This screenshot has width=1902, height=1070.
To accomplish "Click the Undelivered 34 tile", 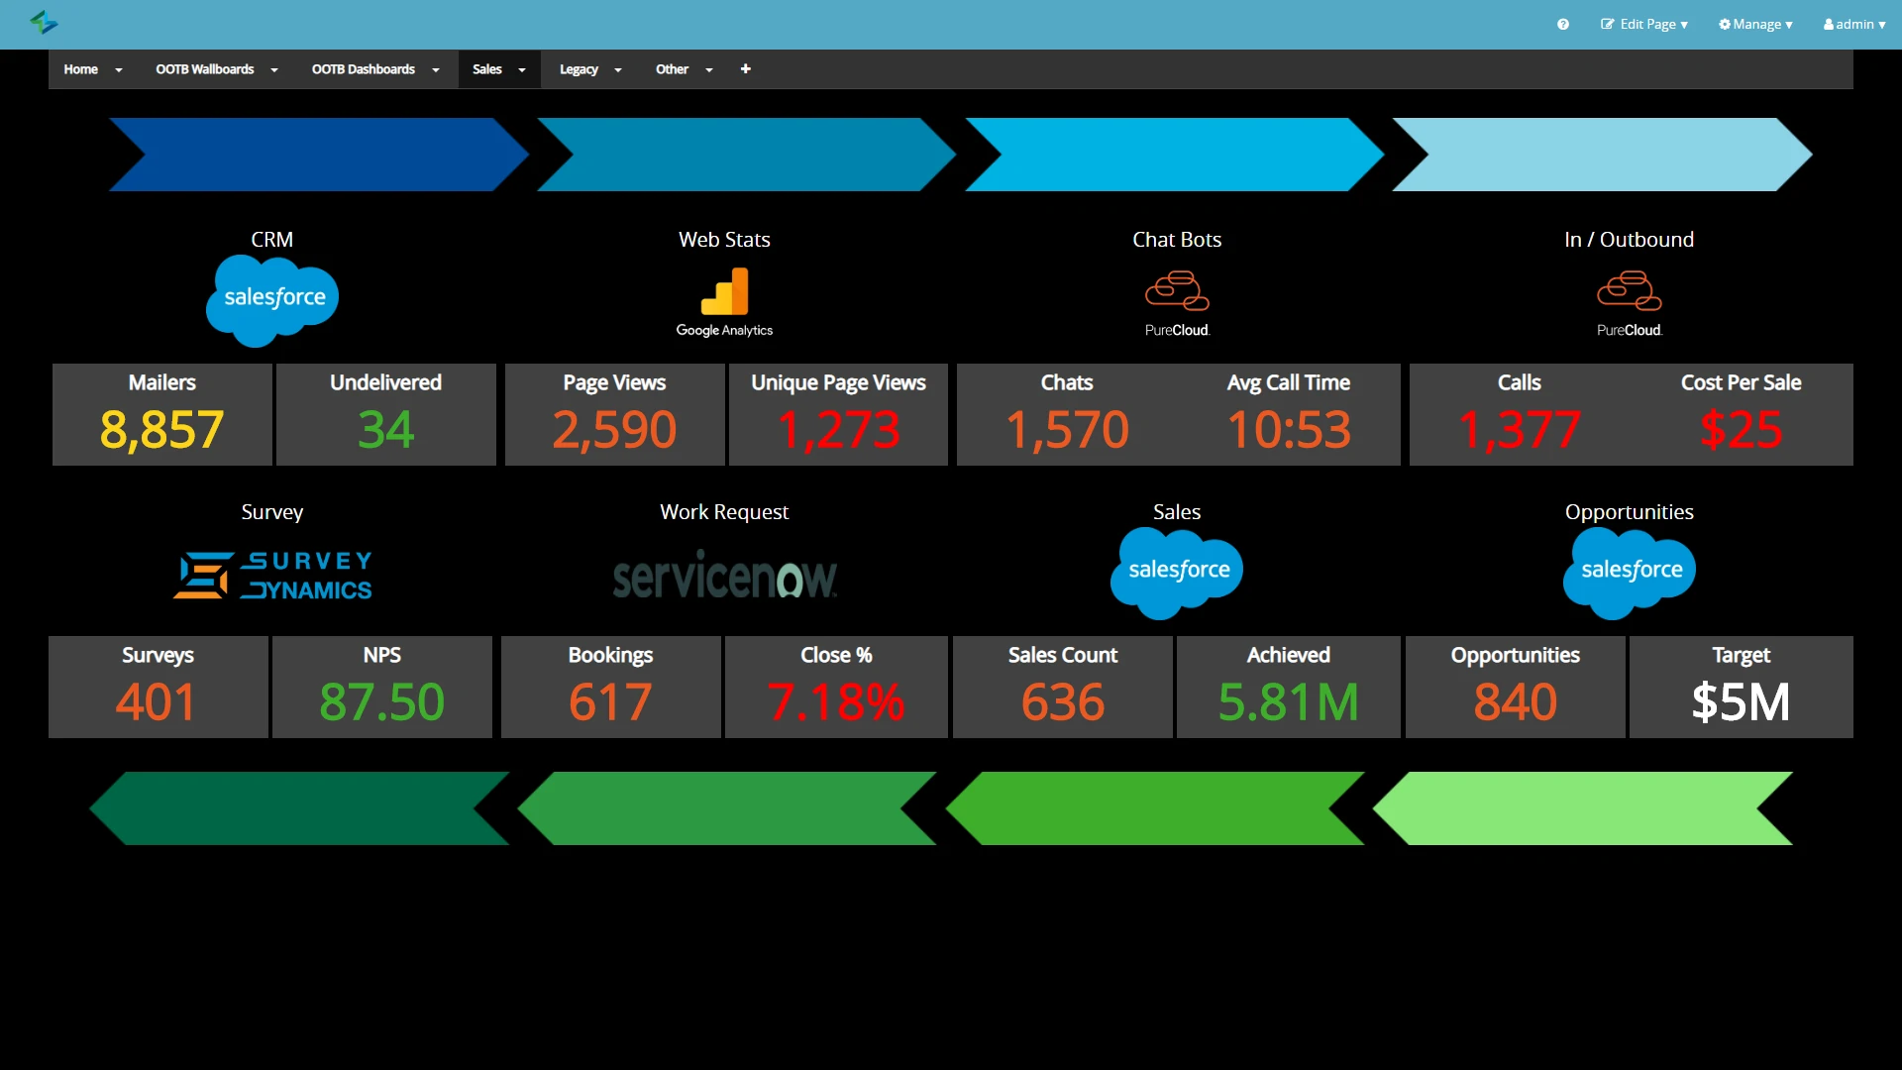I will tap(386, 414).
